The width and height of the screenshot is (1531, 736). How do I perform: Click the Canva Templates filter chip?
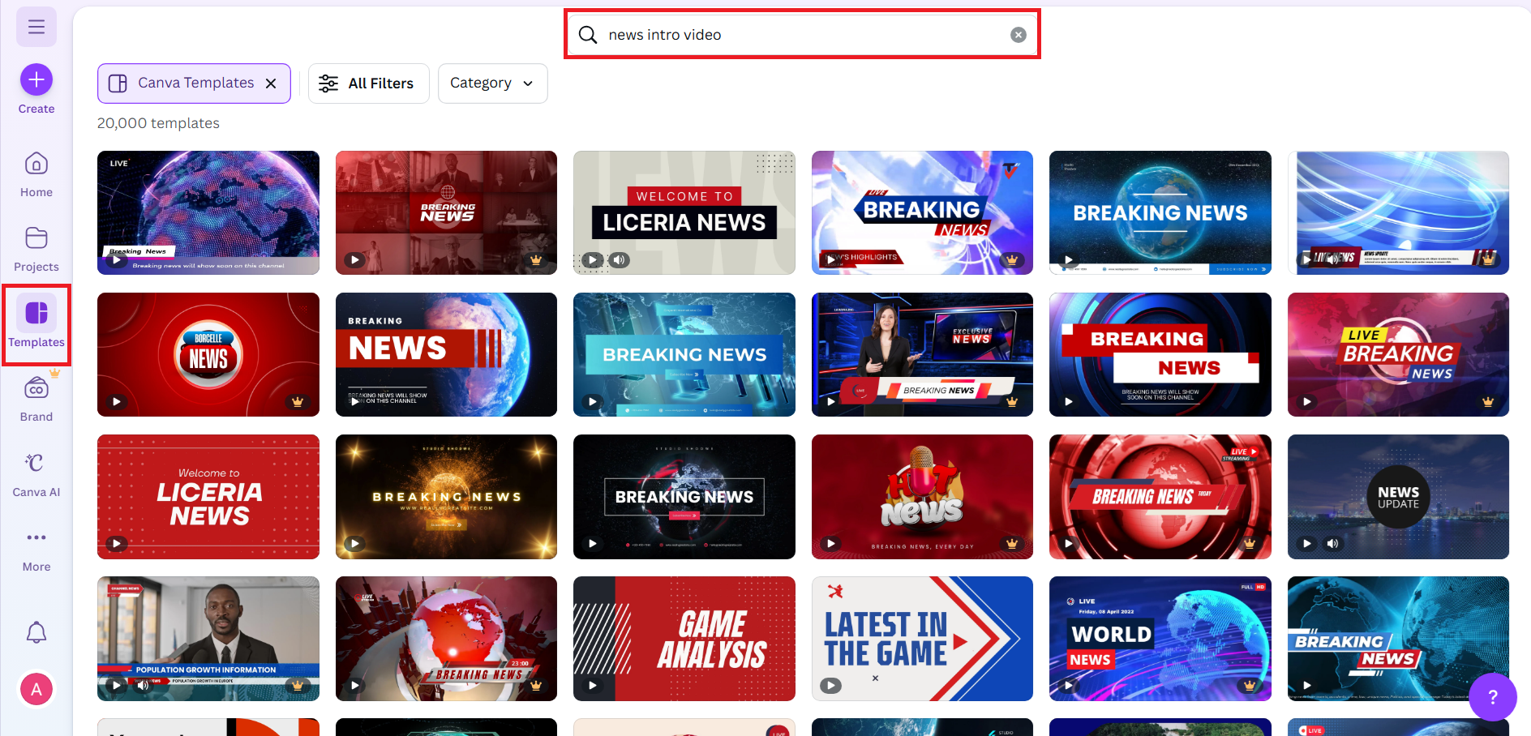(x=194, y=83)
